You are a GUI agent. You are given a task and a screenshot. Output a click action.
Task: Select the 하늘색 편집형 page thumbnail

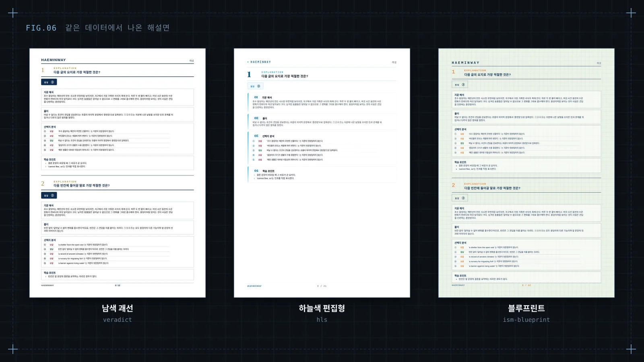(322, 173)
